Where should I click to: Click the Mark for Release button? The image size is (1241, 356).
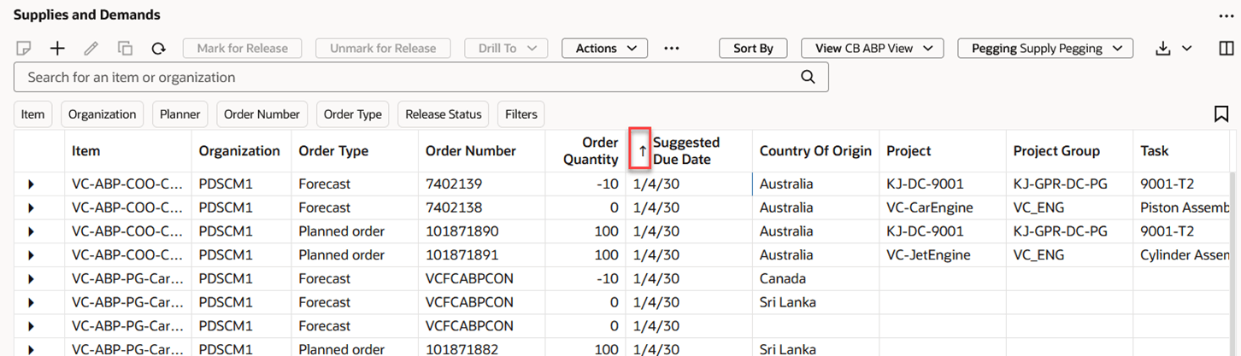click(243, 49)
